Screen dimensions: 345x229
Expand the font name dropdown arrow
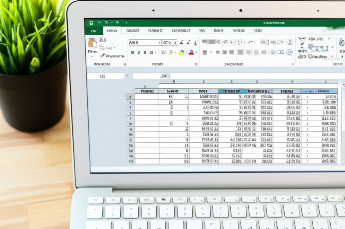pyautogui.click(x=160, y=43)
